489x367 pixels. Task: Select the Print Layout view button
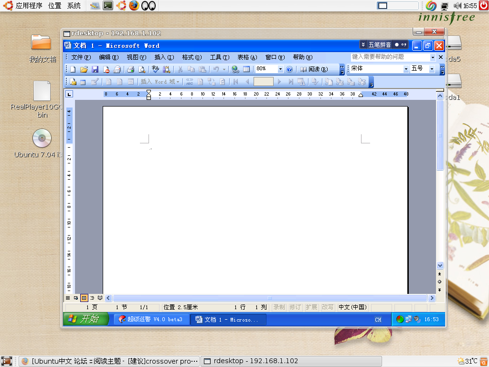[84, 298]
